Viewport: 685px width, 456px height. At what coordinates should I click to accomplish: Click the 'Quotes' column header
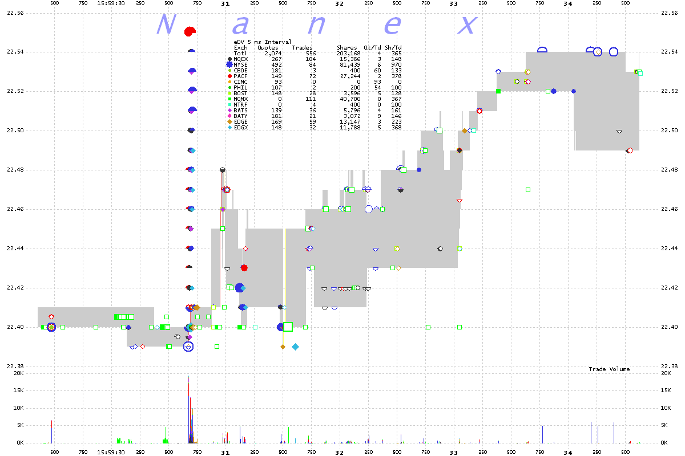tap(268, 48)
